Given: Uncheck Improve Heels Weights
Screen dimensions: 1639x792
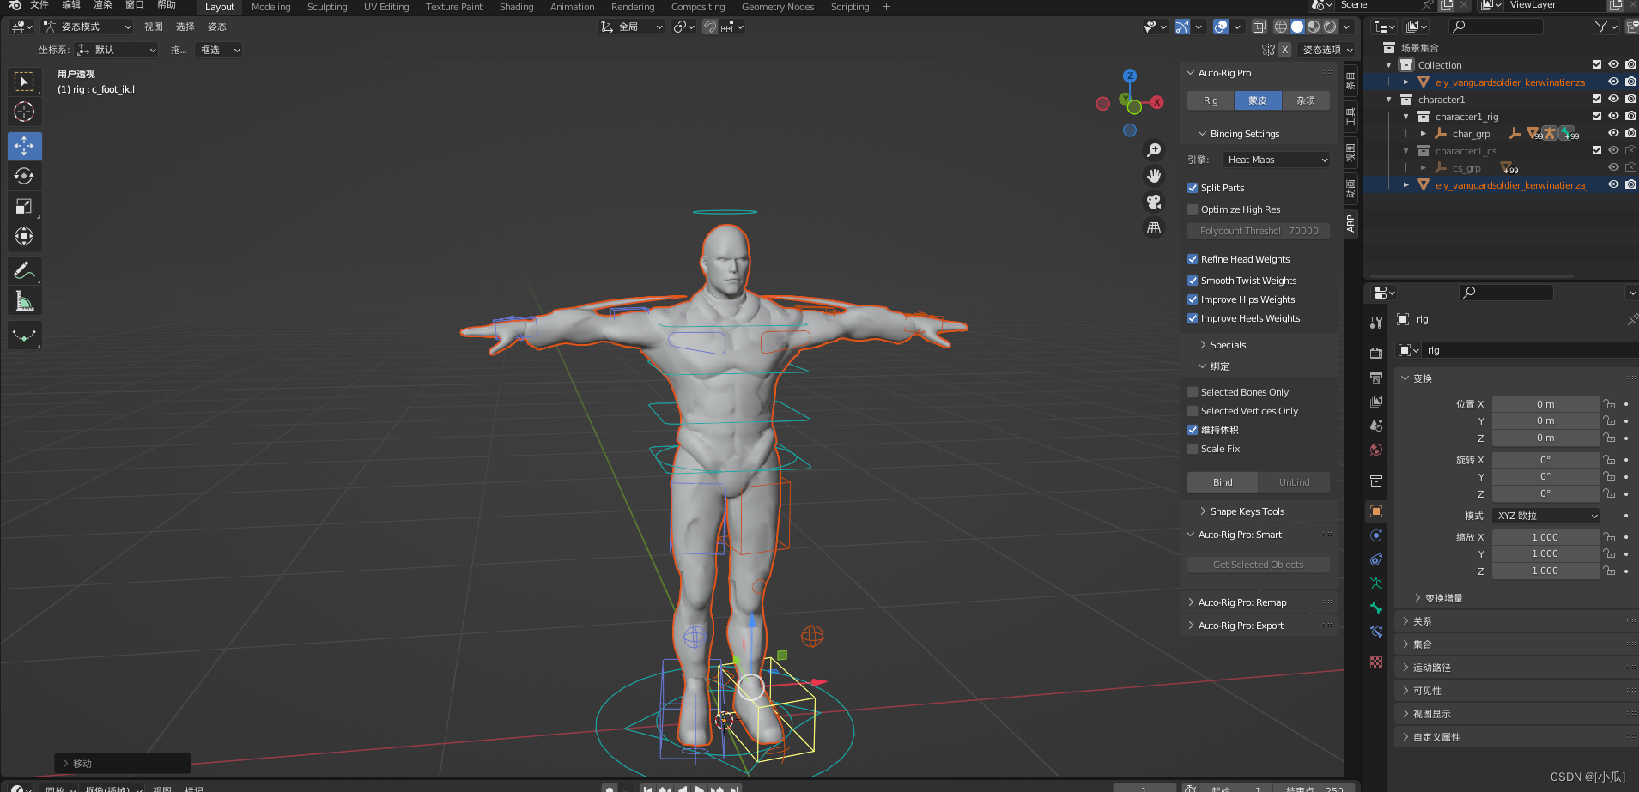Looking at the screenshot, I should pos(1193,318).
